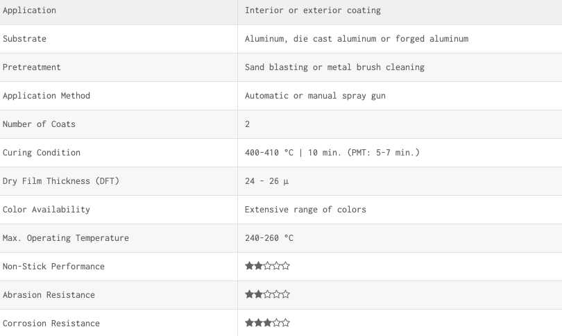Click the Non-Stick Performance star rating
The image size is (562, 336).
click(267, 266)
